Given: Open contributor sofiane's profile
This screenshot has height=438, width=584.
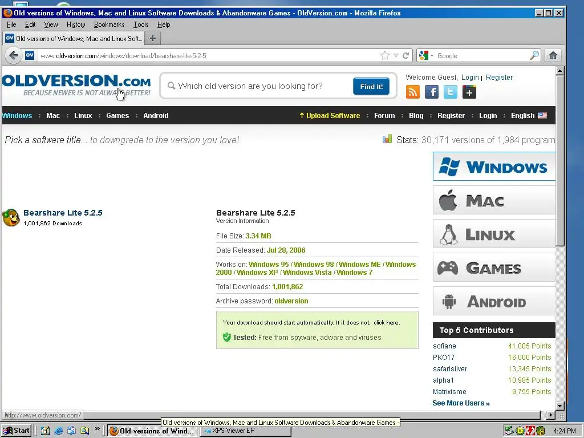Looking at the screenshot, I should click(x=444, y=346).
